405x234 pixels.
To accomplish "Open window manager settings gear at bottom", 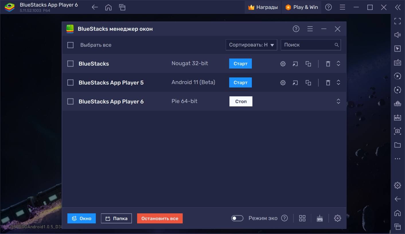I will tap(338, 218).
